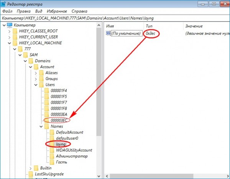The width and height of the screenshot is (230, 179).
Task: Click the Компьютер computer icon
Action: (10, 25)
